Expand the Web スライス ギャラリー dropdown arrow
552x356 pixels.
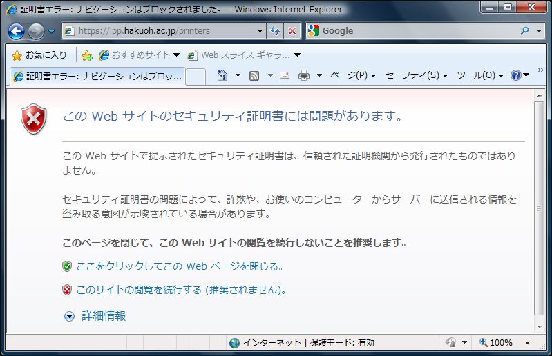(298, 55)
